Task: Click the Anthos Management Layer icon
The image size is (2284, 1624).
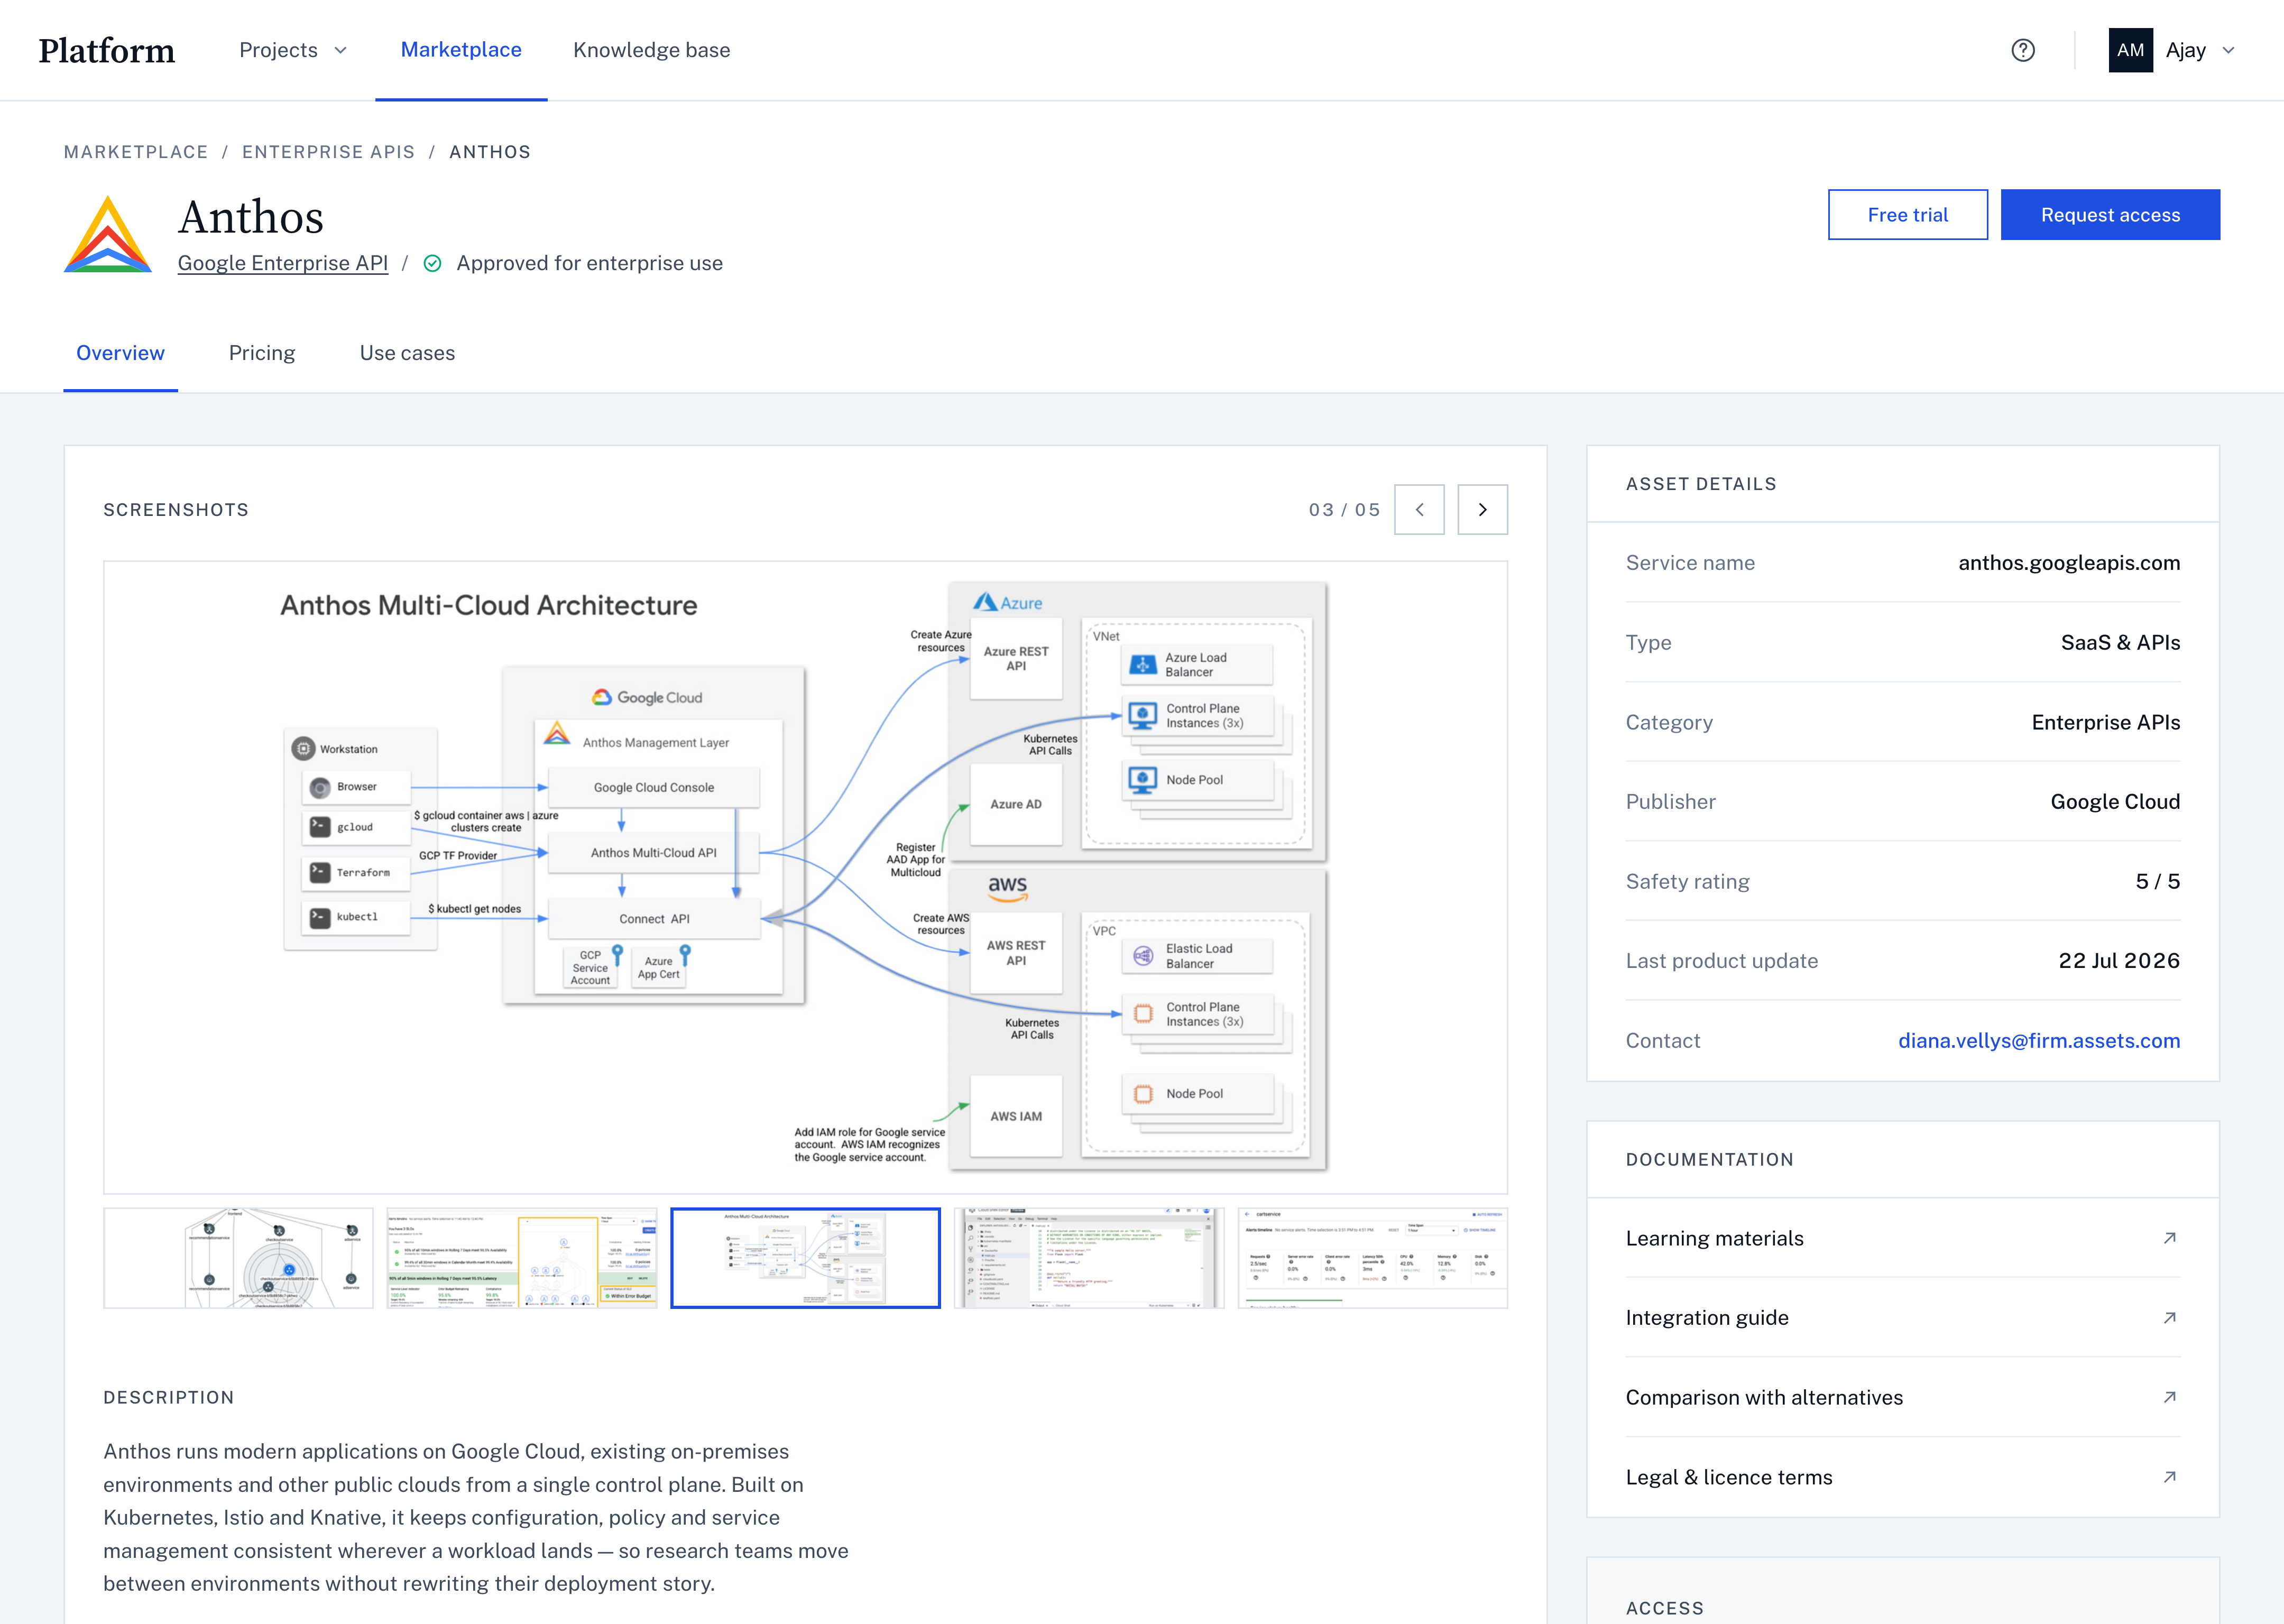Action: click(x=557, y=733)
